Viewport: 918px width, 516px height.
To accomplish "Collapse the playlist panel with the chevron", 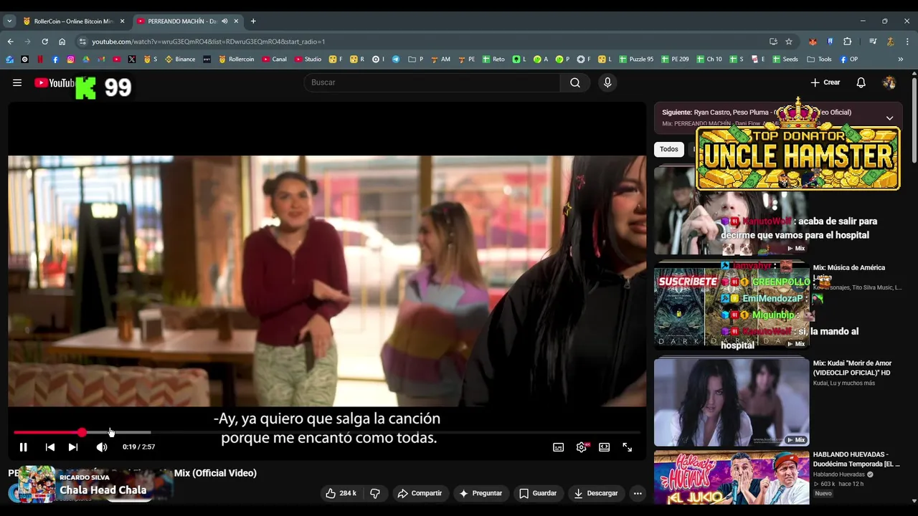I will tap(889, 118).
